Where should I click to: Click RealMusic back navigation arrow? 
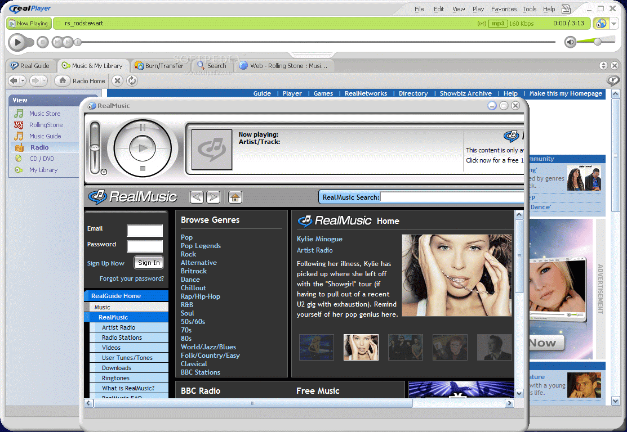pos(197,197)
